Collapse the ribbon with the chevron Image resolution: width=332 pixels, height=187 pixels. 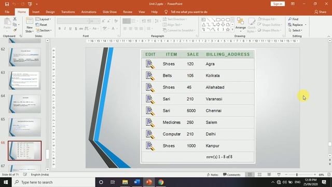tap(328, 36)
